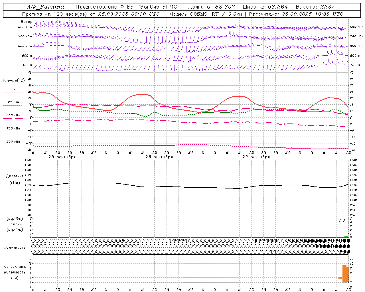This screenshot has width=365, height=292.
Task: Click the 850 гПа legend entry in temperature panel
Action: click(x=13, y=115)
